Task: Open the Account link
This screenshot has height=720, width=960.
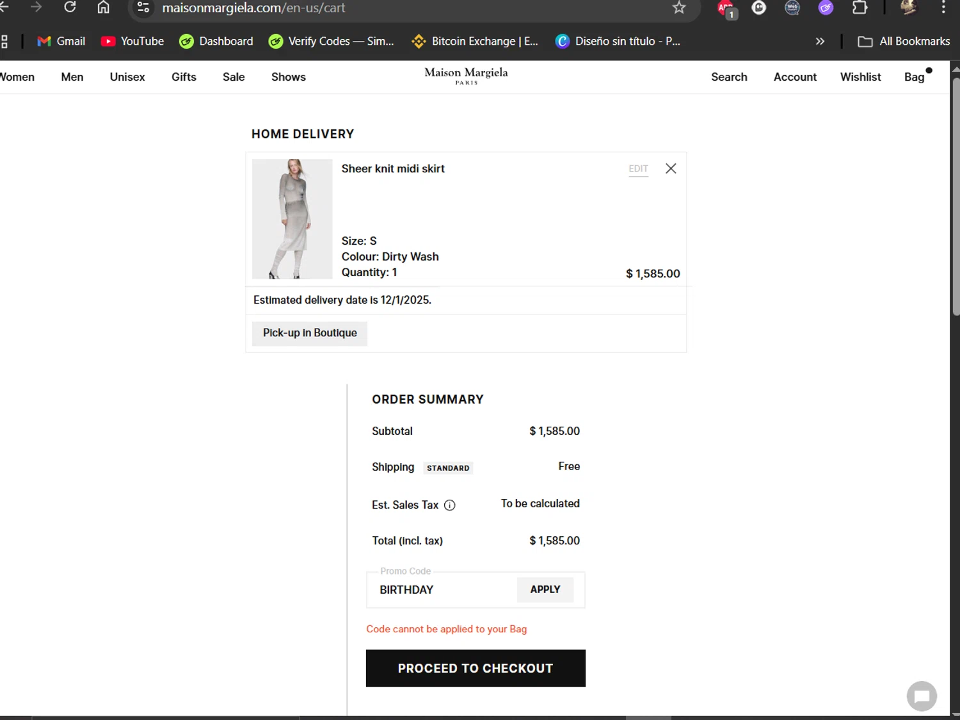Action: 795,77
